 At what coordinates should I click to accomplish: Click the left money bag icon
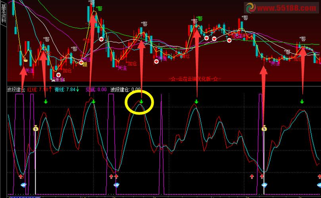click(x=36, y=128)
